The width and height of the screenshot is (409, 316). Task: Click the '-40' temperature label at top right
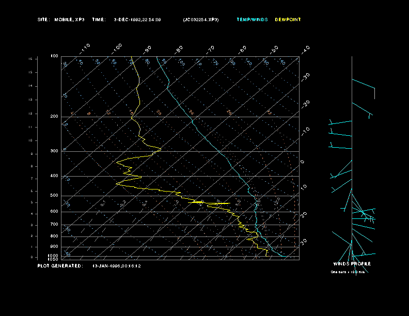[305, 50]
